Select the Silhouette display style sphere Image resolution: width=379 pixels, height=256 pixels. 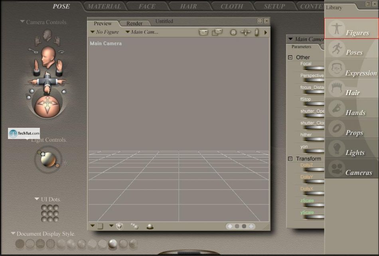point(20,244)
